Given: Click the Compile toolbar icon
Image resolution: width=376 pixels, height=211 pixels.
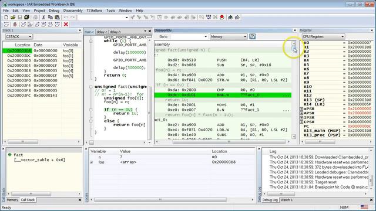Looking at the screenshot, I should [202, 17].
